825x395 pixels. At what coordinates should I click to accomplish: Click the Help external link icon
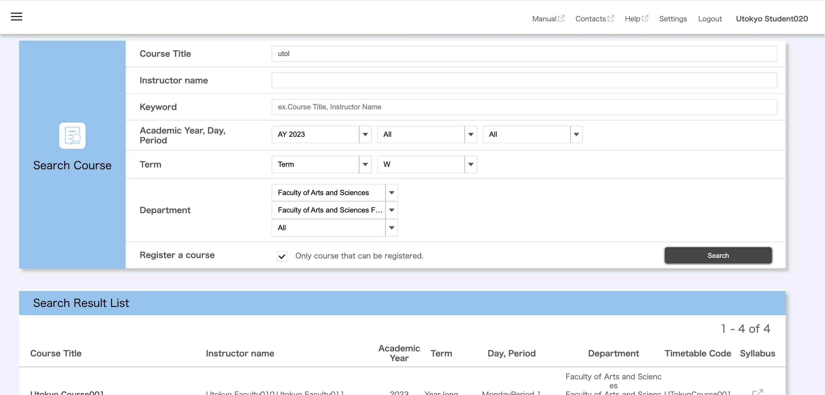[645, 18]
